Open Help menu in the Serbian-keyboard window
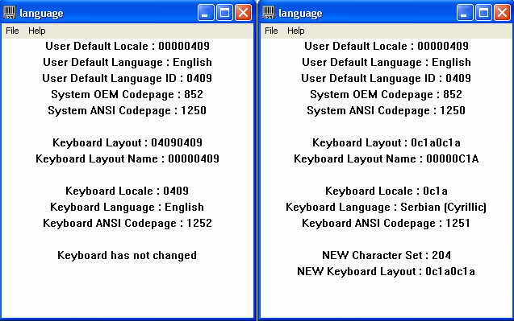The height and width of the screenshot is (321, 514). pos(295,31)
